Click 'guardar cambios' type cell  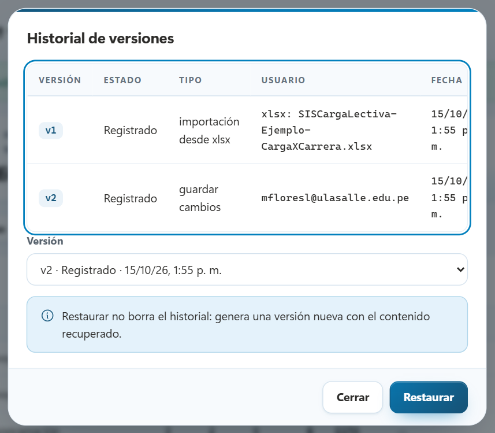coord(200,198)
